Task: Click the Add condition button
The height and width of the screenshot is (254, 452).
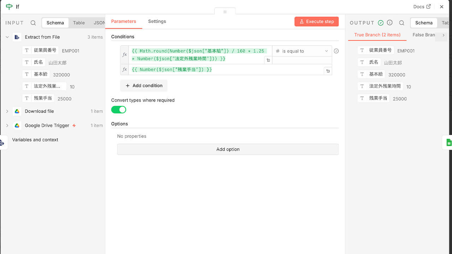Action: 144,86
